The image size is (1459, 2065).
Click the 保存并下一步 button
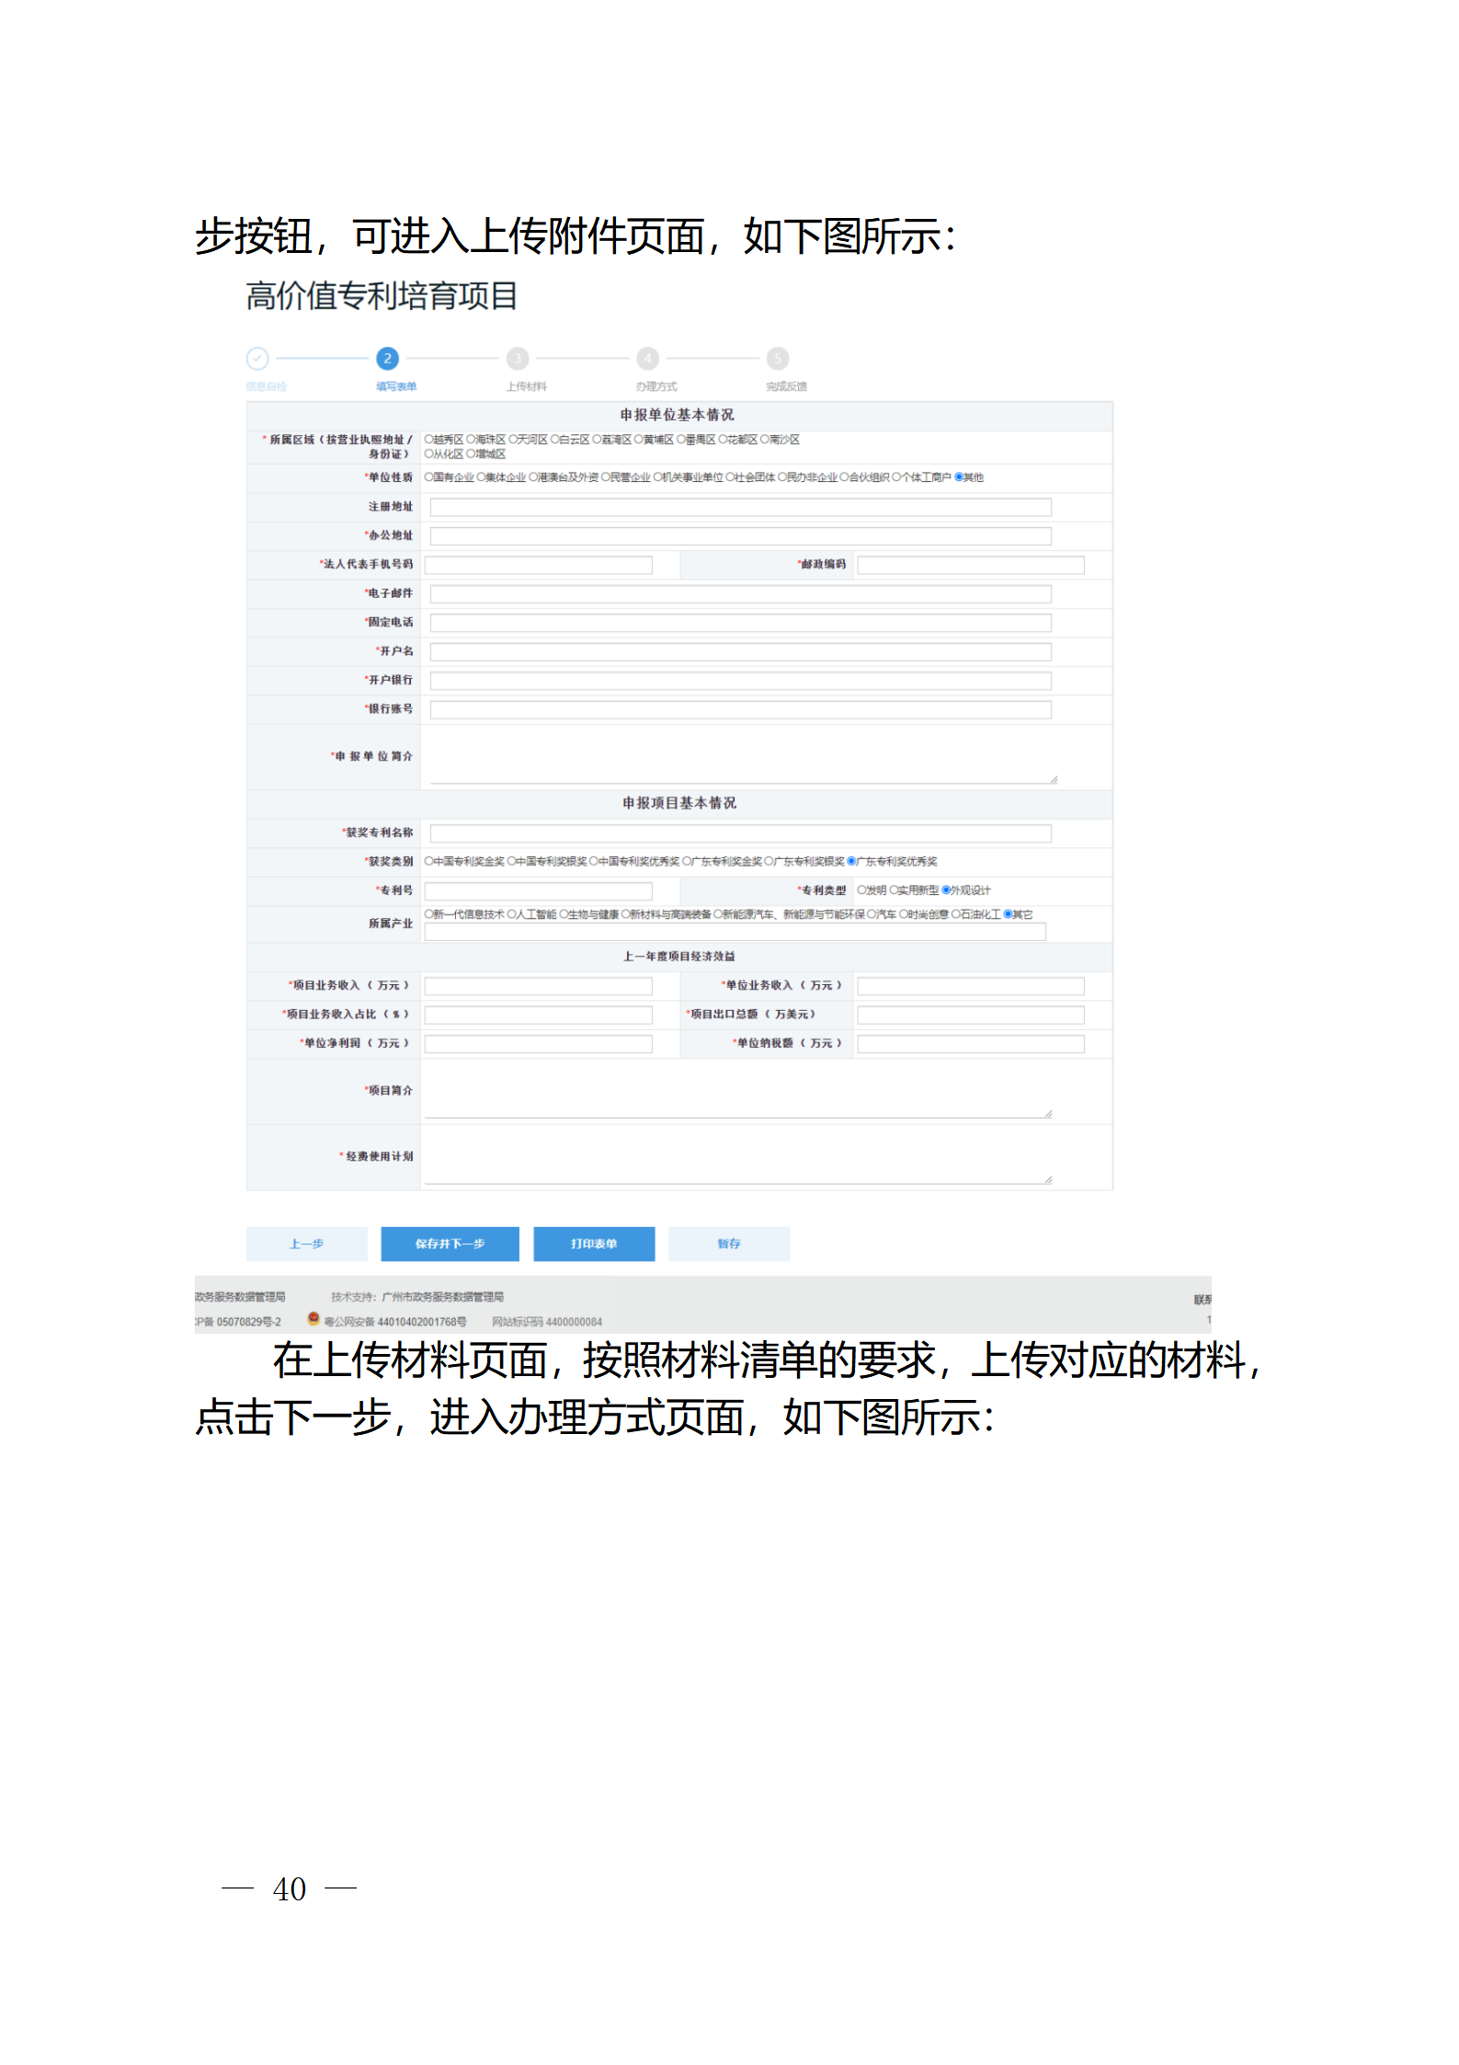(x=450, y=1244)
